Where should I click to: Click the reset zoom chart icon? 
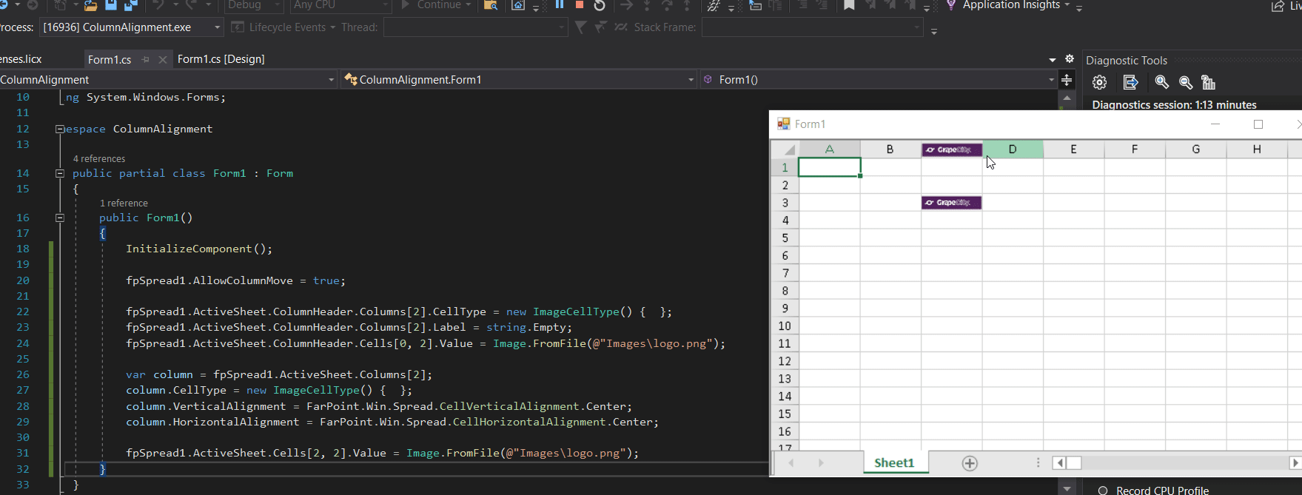(1209, 82)
